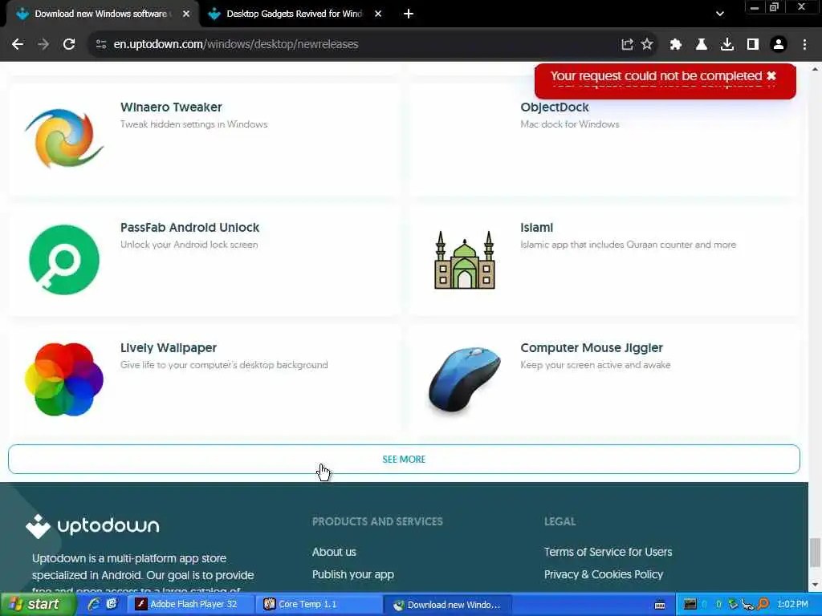Click the taskbar clock 1:02 PM
This screenshot has width=822, height=616.
(792, 605)
